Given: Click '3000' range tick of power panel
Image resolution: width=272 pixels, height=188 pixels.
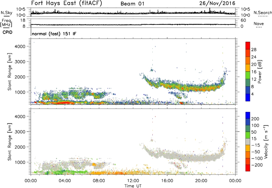Looking at the screenshot, I should (20, 62).
